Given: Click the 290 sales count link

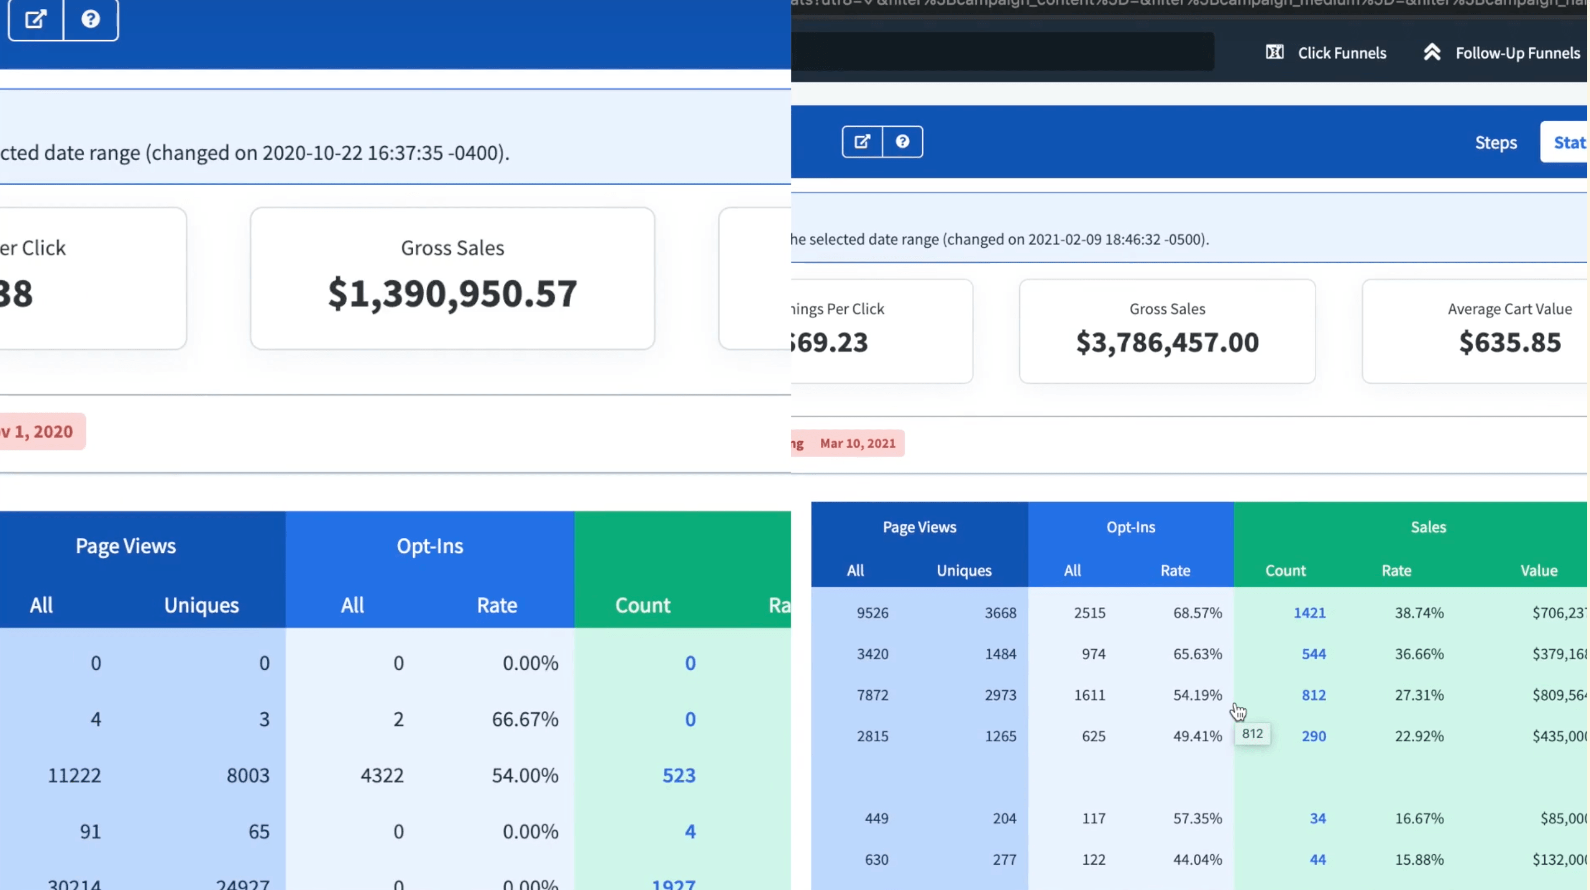Looking at the screenshot, I should click(1313, 736).
